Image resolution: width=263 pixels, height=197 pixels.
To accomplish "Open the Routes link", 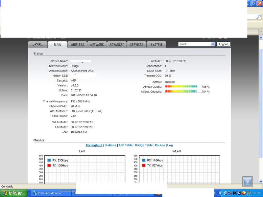I will (160, 145).
